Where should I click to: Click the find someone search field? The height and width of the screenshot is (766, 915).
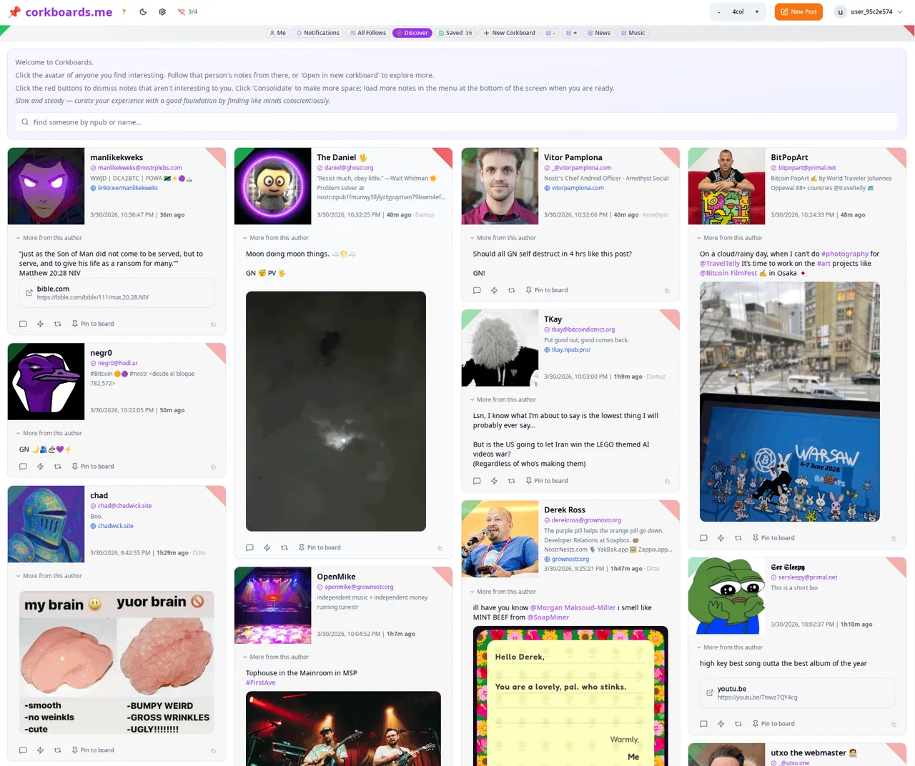point(457,122)
